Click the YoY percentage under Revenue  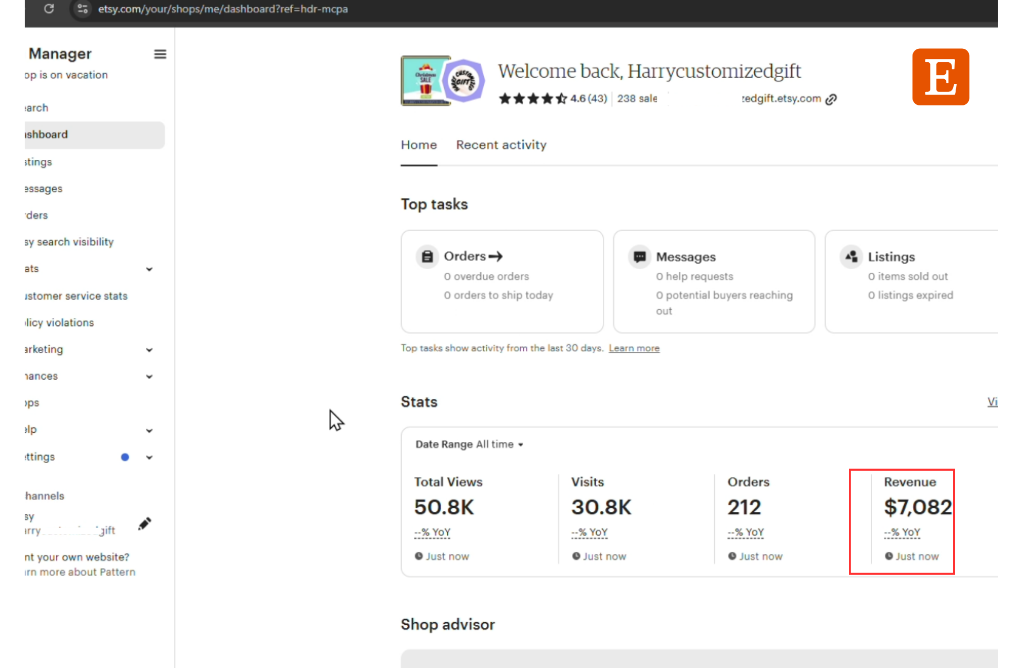coord(902,532)
